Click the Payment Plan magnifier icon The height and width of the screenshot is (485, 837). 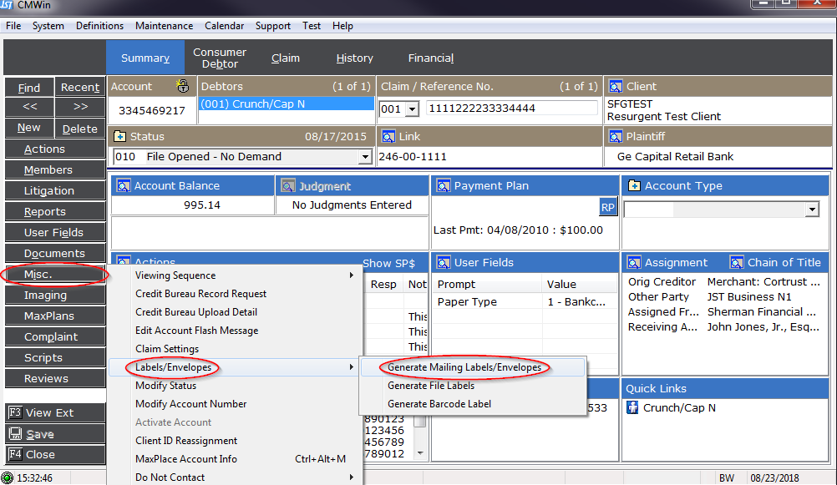(x=443, y=185)
